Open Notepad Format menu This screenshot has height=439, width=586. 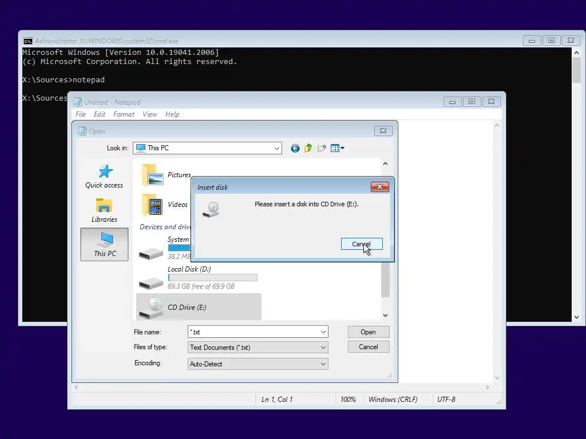tap(124, 114)
